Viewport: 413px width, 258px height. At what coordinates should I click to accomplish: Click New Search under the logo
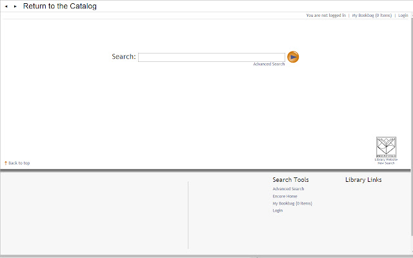(x=386, y=163)
